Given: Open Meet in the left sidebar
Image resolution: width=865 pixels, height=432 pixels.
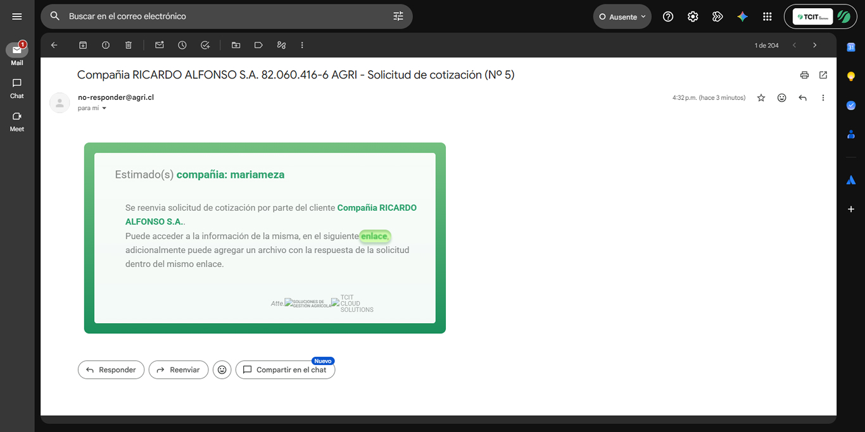Looking at the screenshot, I should coord(17,121).
